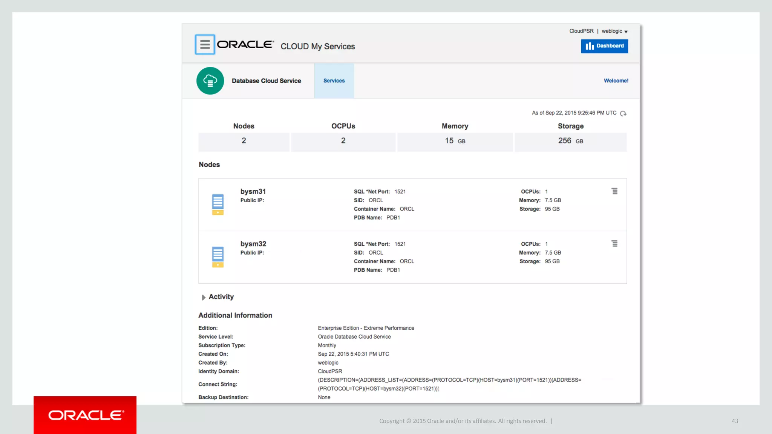Click the Database Cloud Service title
The image size is (772, 434).
coord(266,81)
